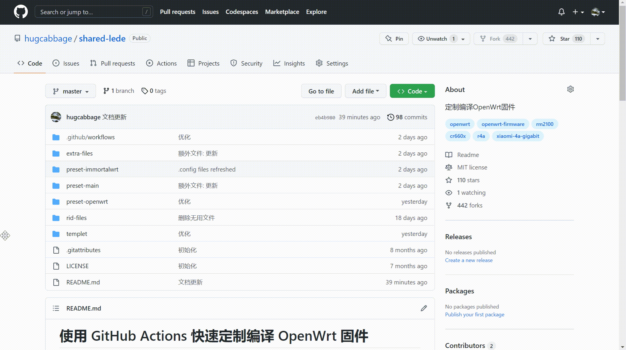Open the Insights tab

[x=289, y=63]
